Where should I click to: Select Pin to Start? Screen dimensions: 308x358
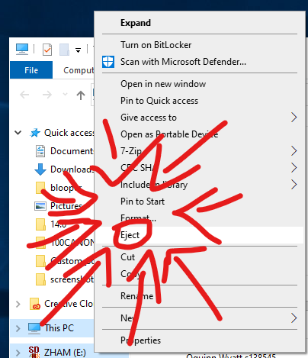tap(143, 202)
